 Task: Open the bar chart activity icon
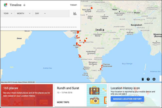click(x=75, y=13)
